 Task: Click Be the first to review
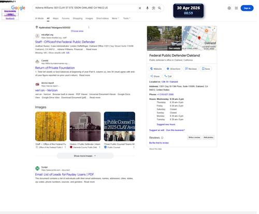[x=159, y=143]
